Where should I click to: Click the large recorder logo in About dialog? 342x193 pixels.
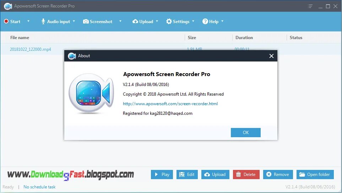click(x=91, y=93)
